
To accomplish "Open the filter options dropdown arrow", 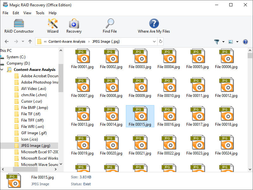I will click(x=223, y=42).
